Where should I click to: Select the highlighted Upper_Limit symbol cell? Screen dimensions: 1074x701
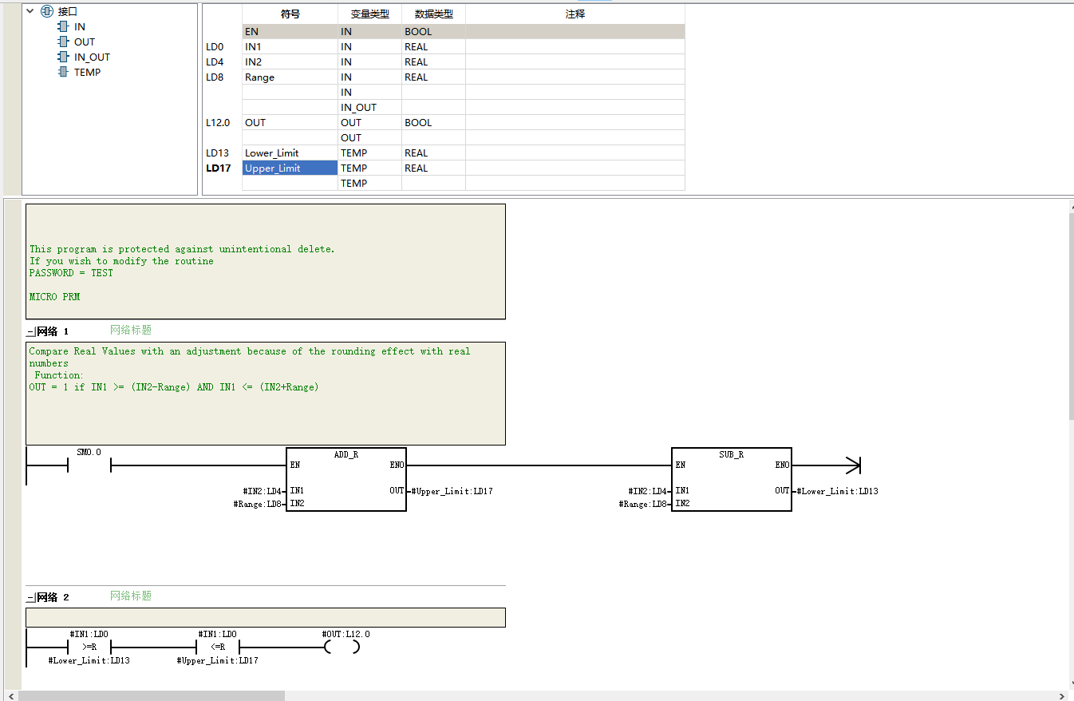coord(290,168)
